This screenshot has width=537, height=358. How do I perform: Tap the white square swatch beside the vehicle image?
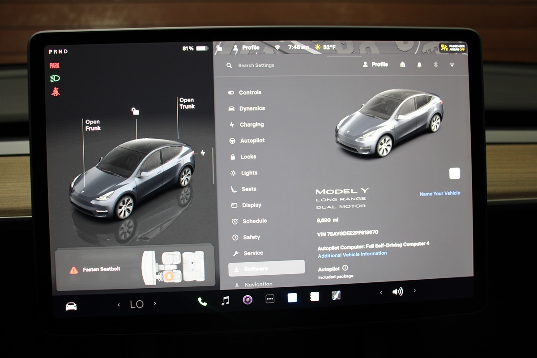click(454, 174)
